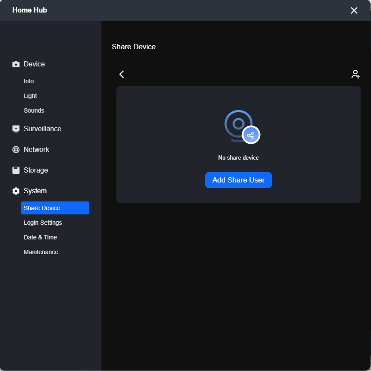The image size is (371, 371).
Task: Open the Light settings page
Action: (30, 96)
